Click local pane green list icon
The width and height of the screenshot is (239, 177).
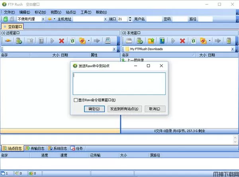pos(229,41)
